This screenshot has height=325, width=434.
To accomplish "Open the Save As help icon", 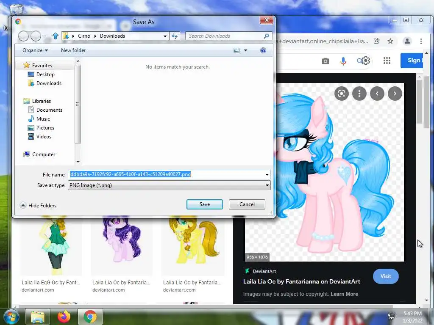I will coord(263,50).
